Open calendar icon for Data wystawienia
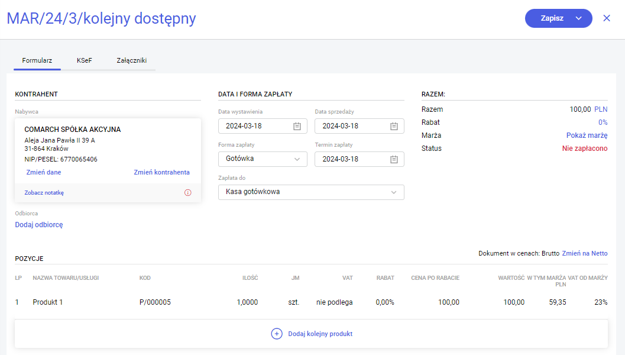 pyautogui.click(x=297, y=126)
